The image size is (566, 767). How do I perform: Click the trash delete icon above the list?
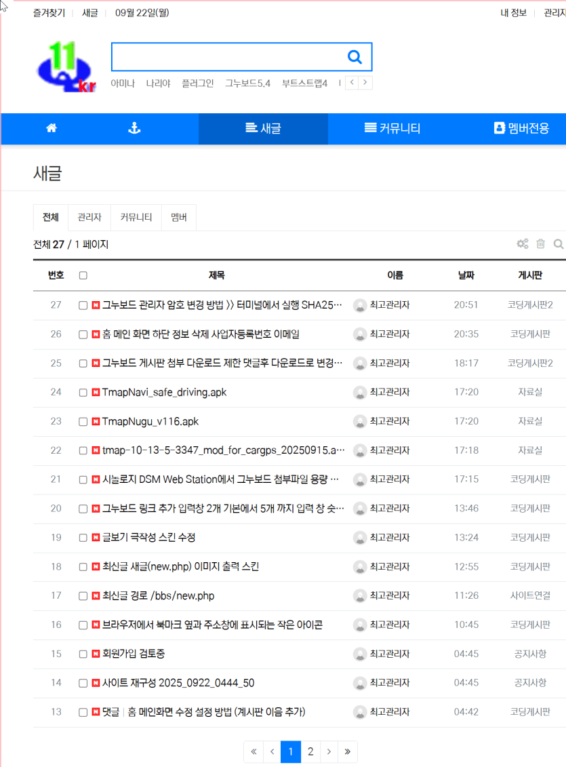coord(541,243)
